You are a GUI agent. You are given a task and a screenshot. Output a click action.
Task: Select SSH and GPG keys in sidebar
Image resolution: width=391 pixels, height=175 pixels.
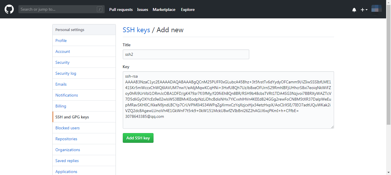84,117
